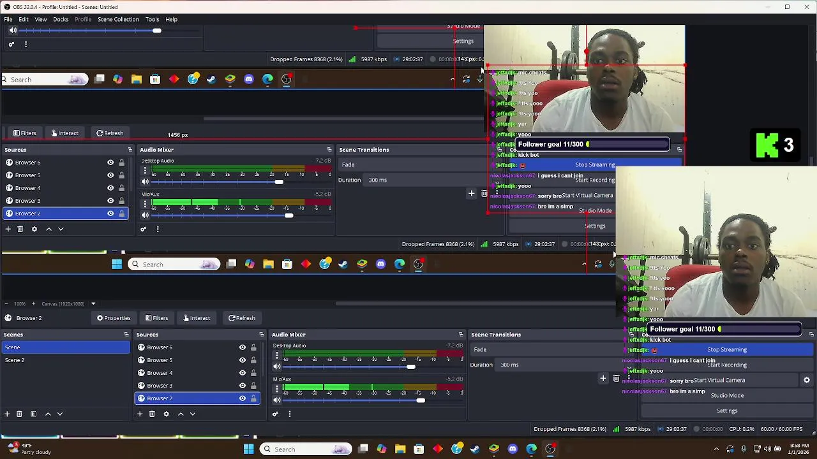Open main Audio Mixer bottom three-dot menu
The height and width of the screenshot is (459, 817).
tap(290, 414)
